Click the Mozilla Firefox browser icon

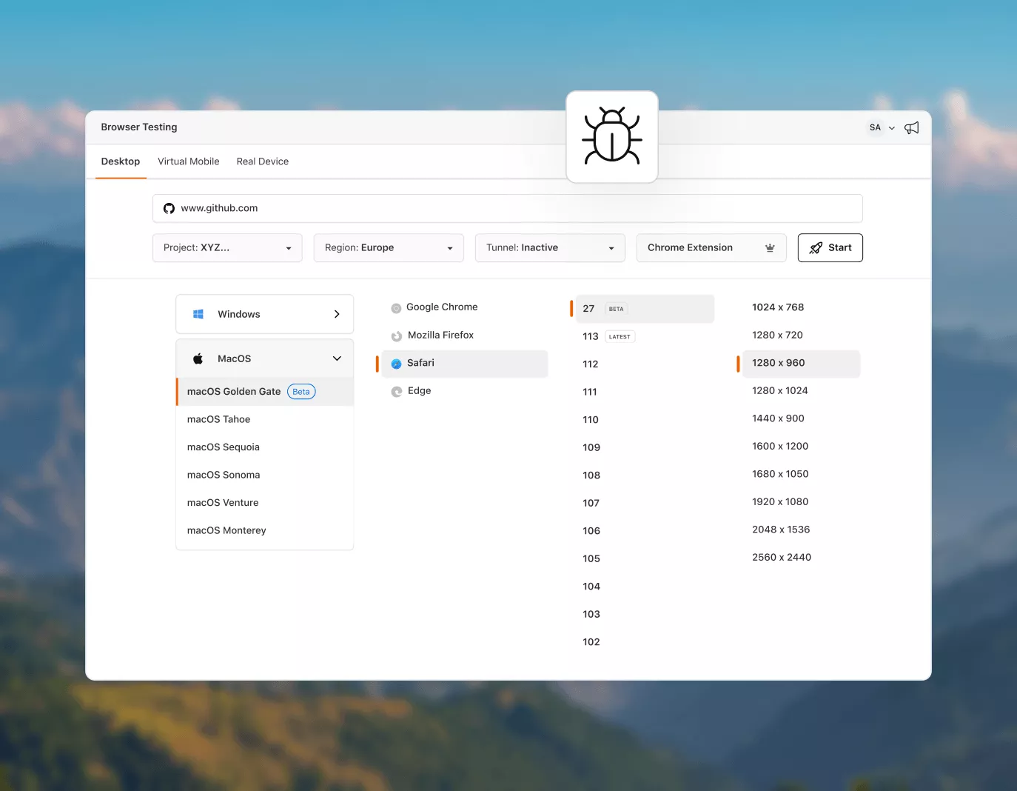pyautogui.click(x=397, y=336)
